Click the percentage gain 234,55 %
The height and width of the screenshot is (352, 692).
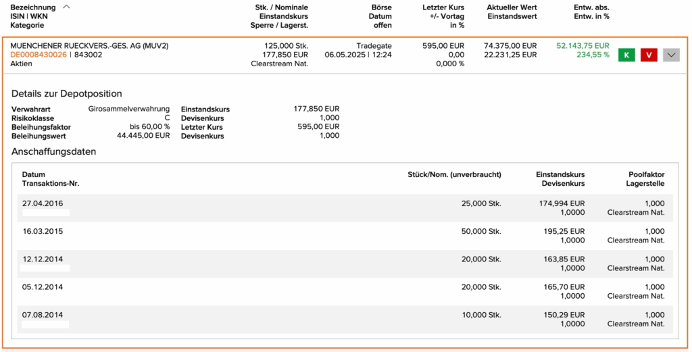coord(593,55)
